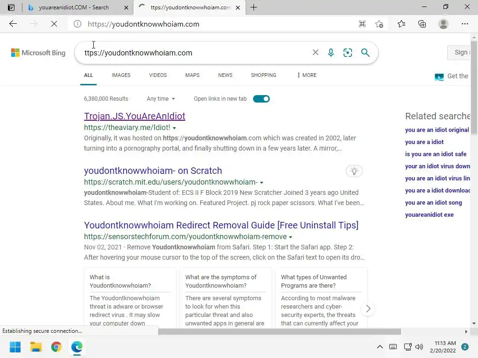478x358 pixels.
Task: Clear the Bing search box text
Action: pyautogui.click(x=316, y=52)
